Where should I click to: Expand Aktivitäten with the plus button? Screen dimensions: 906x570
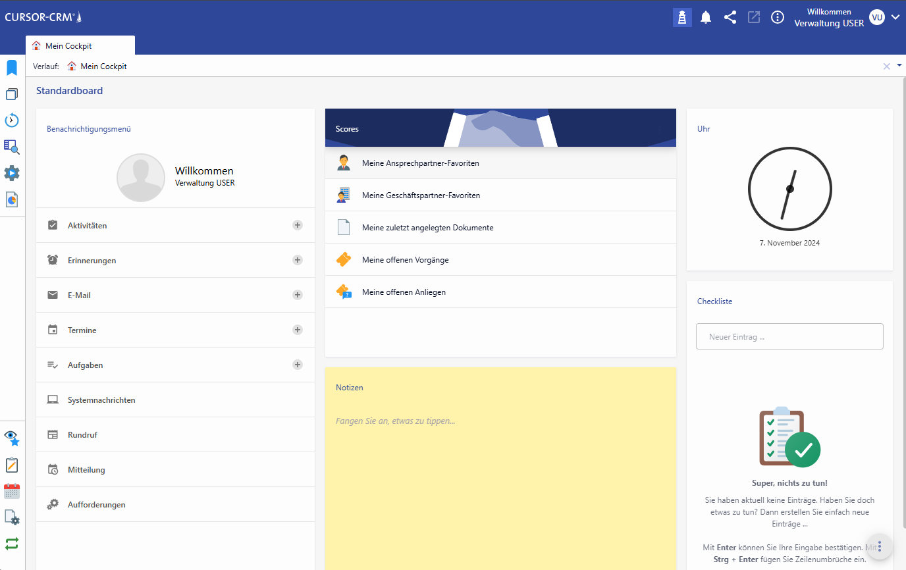(x=298, y=225)
